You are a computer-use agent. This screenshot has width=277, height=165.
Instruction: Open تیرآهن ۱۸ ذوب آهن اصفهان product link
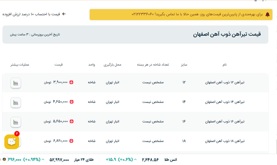[225, 141]
